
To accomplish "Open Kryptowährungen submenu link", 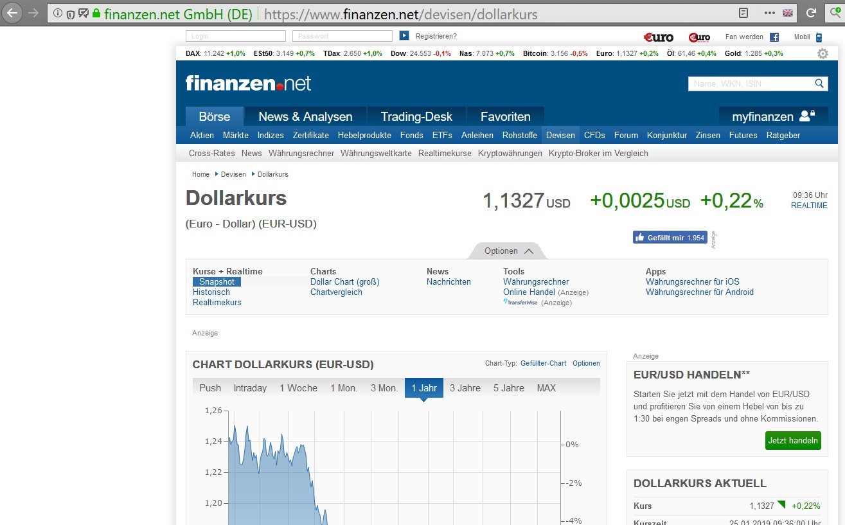I will pos(510,154).
